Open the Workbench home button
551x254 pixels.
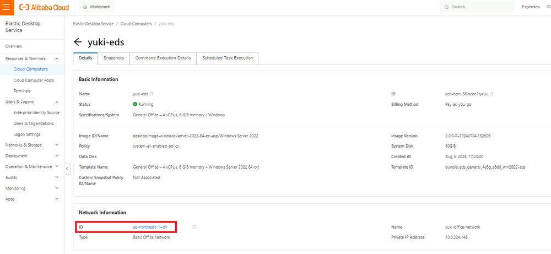(96, 7)
